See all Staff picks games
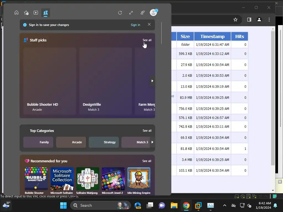 coord(147,40)
